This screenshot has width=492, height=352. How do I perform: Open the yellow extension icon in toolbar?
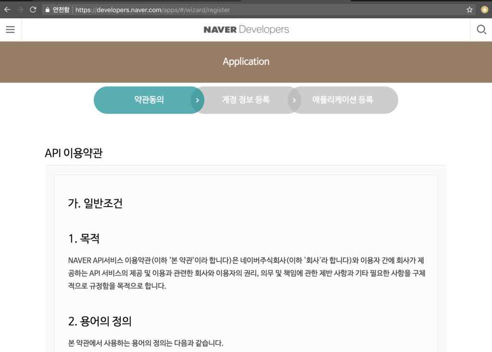click(x=484, y=10)
